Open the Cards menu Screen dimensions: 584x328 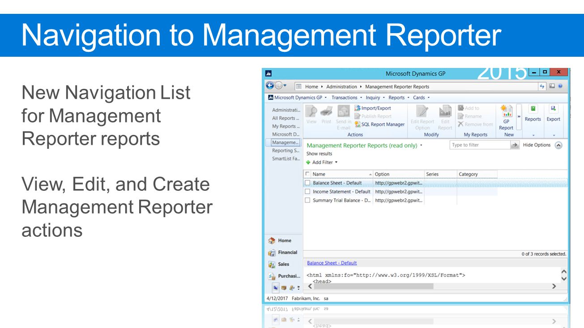pos(421,97)
